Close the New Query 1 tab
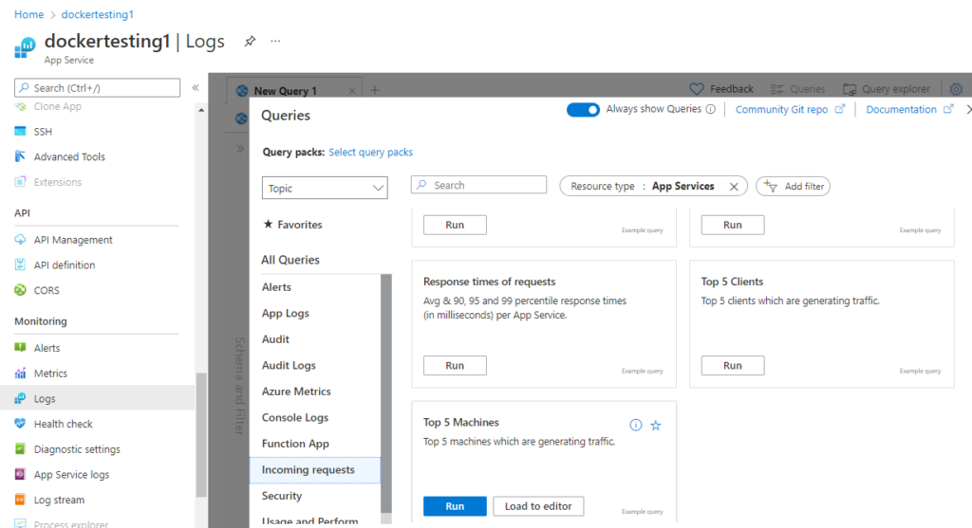 pyautogui.click(x=352, y=91)
